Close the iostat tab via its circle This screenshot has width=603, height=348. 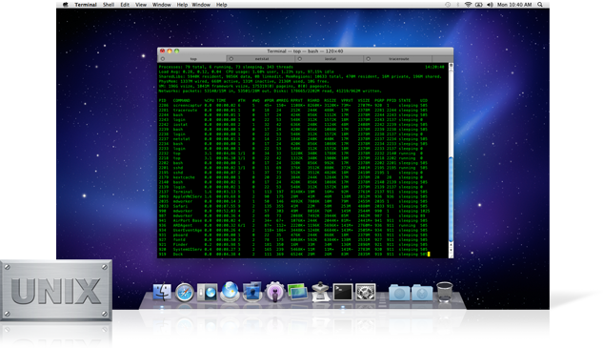coord(299,59)
